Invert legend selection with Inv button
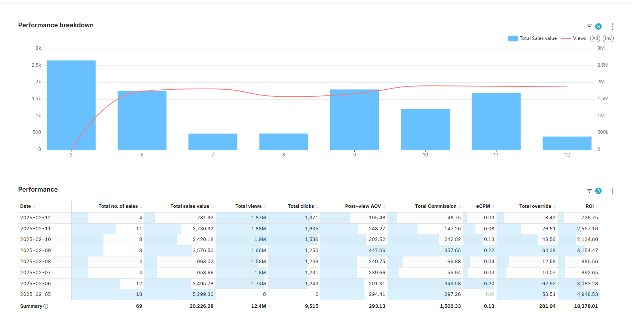The image size is (632, 322). pos(608,38)
